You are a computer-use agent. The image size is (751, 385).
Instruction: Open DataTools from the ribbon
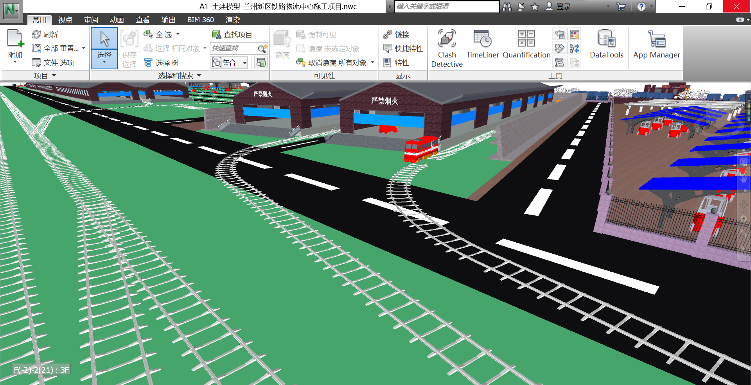(x=606, y=39)
